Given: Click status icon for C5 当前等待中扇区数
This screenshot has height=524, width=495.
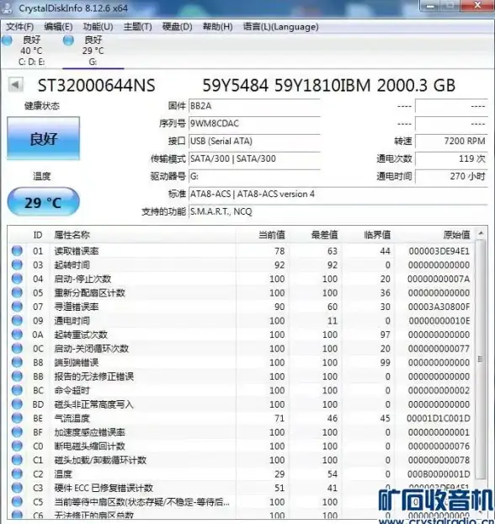Looking at the screenshot, I should point(17,501).
